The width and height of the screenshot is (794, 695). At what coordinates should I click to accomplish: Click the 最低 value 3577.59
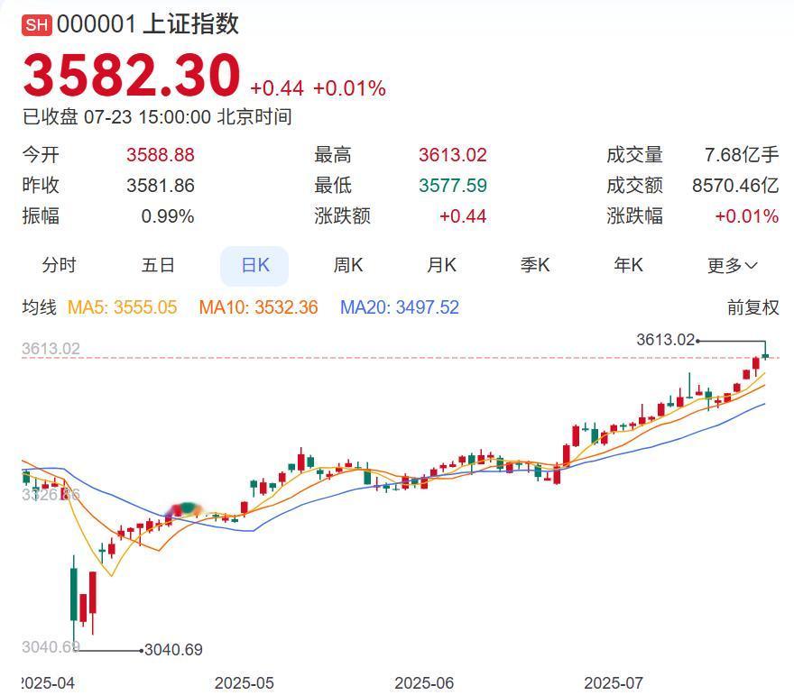tap(453, 185)
